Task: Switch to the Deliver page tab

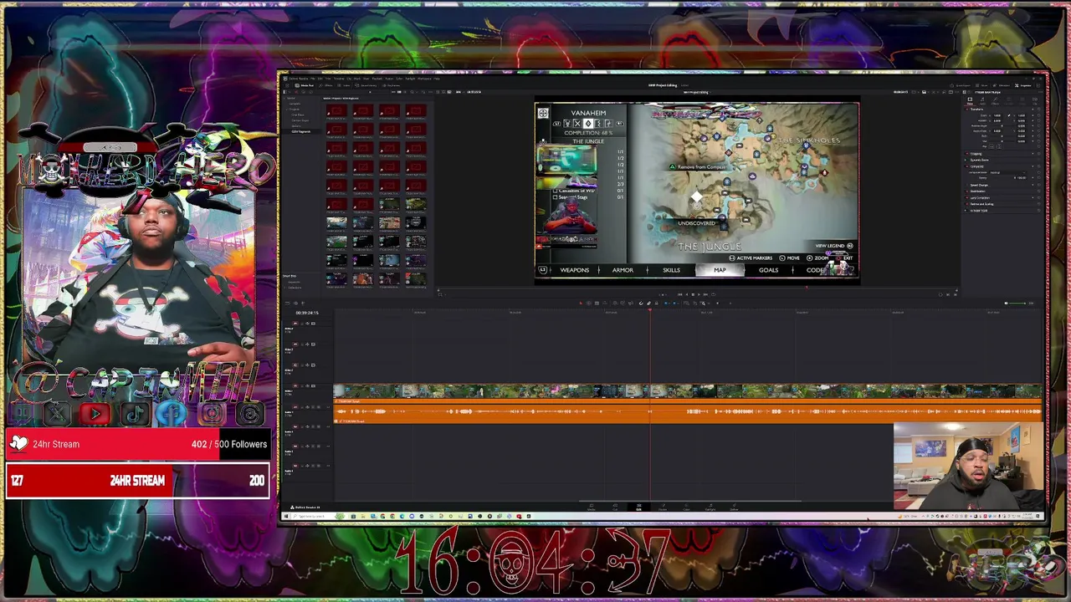Action: [734, 508]
